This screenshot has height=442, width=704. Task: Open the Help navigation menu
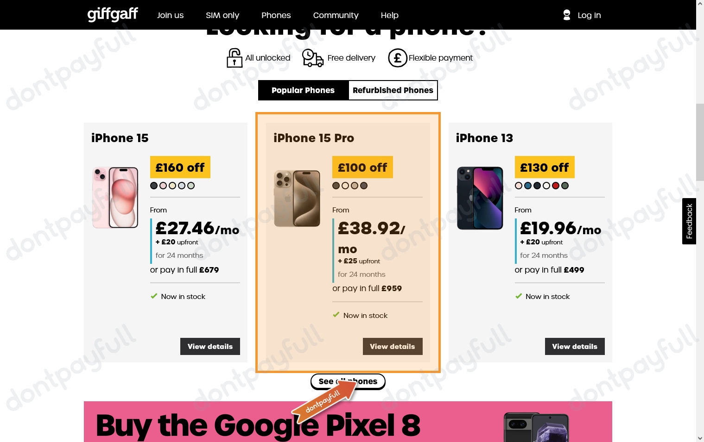[389, 15]
